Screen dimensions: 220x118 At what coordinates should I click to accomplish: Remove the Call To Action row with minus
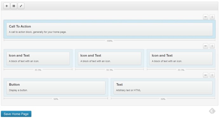(205, 17)
